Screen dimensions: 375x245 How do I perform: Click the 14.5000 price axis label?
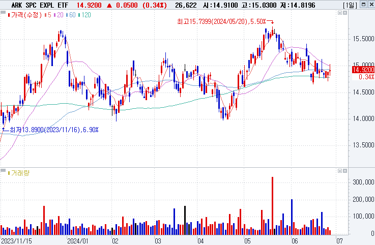(x=363, y=93)
